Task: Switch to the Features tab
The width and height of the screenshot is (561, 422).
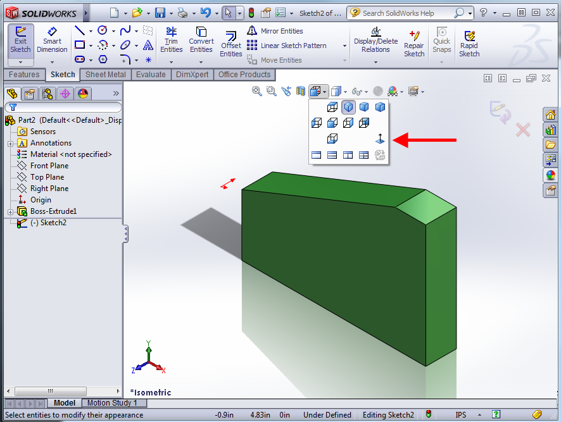Action: click(x=24, y=75)
